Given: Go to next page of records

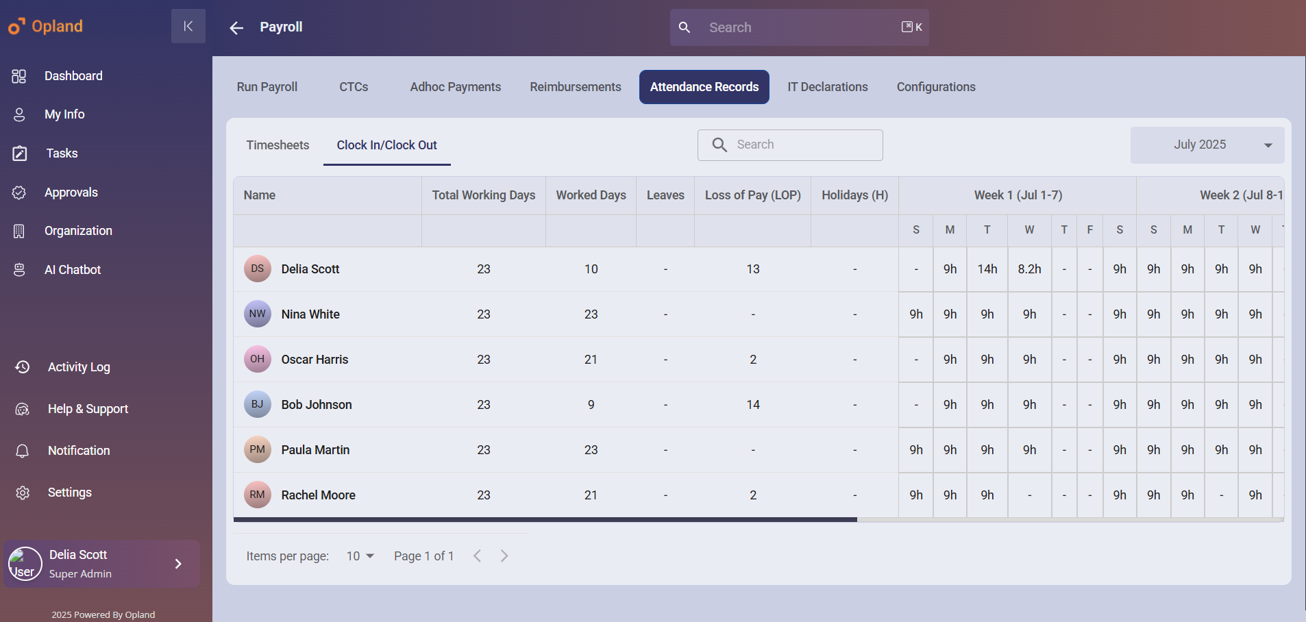Looking at the screenshot, I should pos(504,556).
